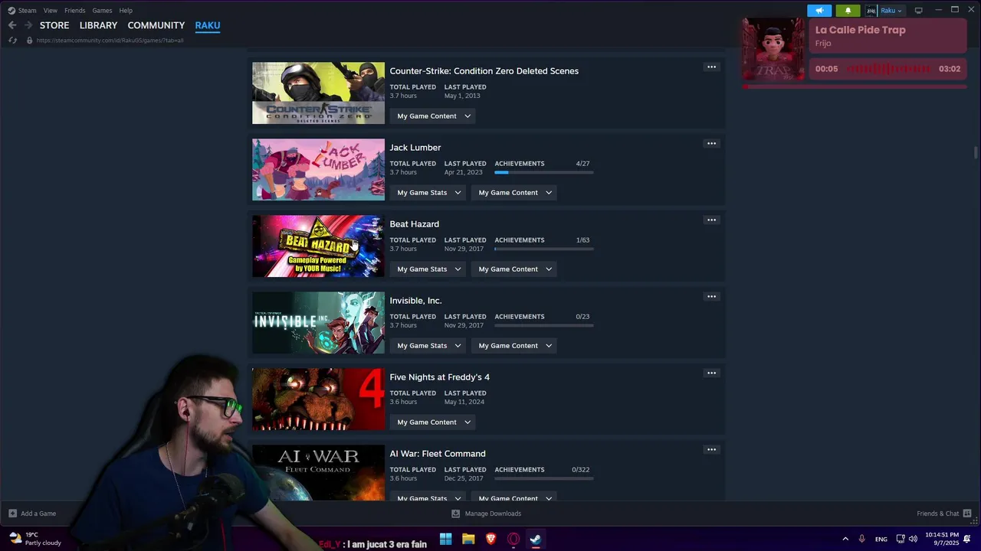The height and width of the screenshot is (551, 981).
Task: Click the Beat Hazard achievements progress bar
Action: pyautogui.click(x=544, y=249)
